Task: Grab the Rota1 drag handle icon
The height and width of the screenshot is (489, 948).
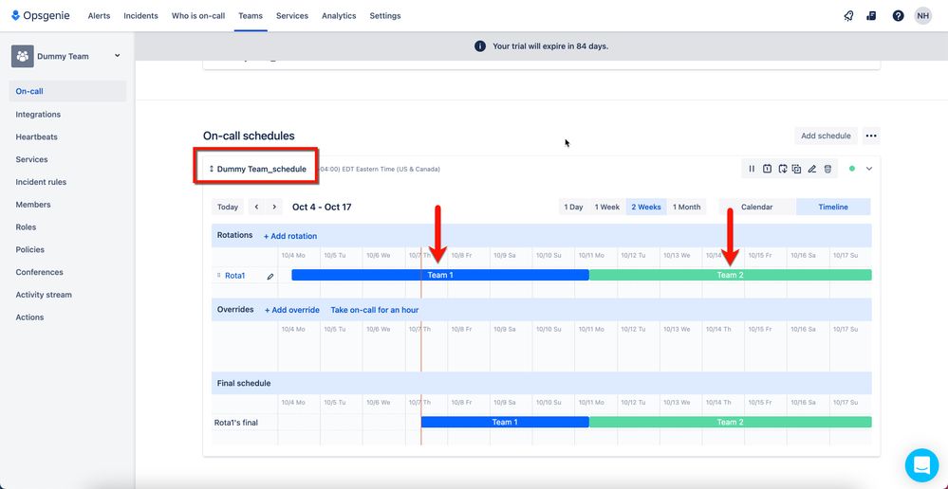Action: 219,275
